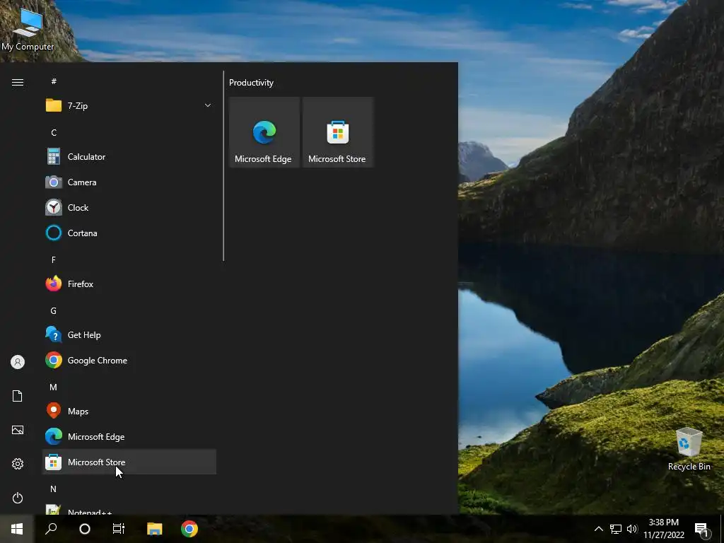724x543 pixels.
Task: Open Settings gear in Start sidebar
Action: (18, 464)
